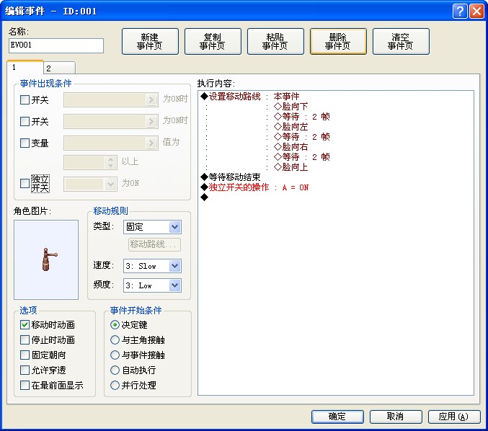Select the 与事件接触 trigger radio button
The width and height of the screenshot is (488, 431).
pos(115,355)
